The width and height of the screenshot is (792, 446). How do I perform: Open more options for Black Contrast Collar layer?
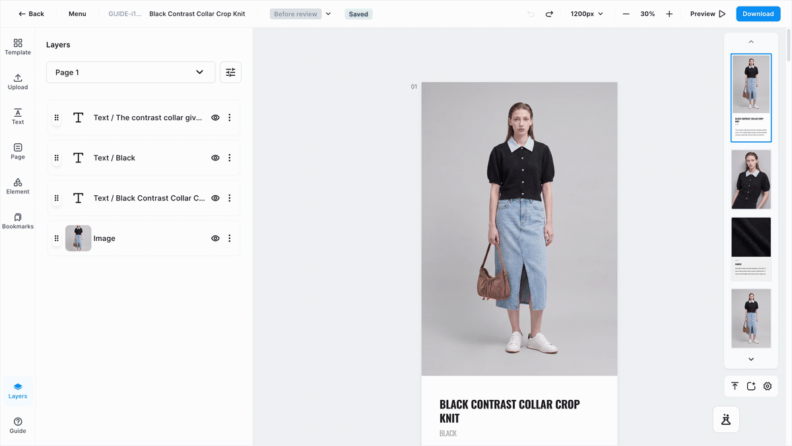pyautogui.click(x=230, y=198)
